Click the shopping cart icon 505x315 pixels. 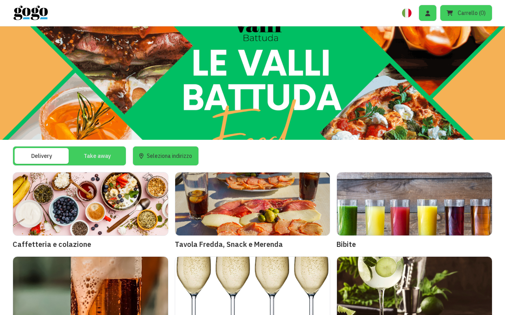[450, 13]
